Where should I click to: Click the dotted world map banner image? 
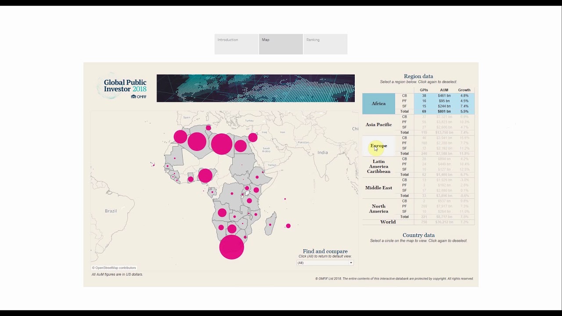click(x=256, y=88)
